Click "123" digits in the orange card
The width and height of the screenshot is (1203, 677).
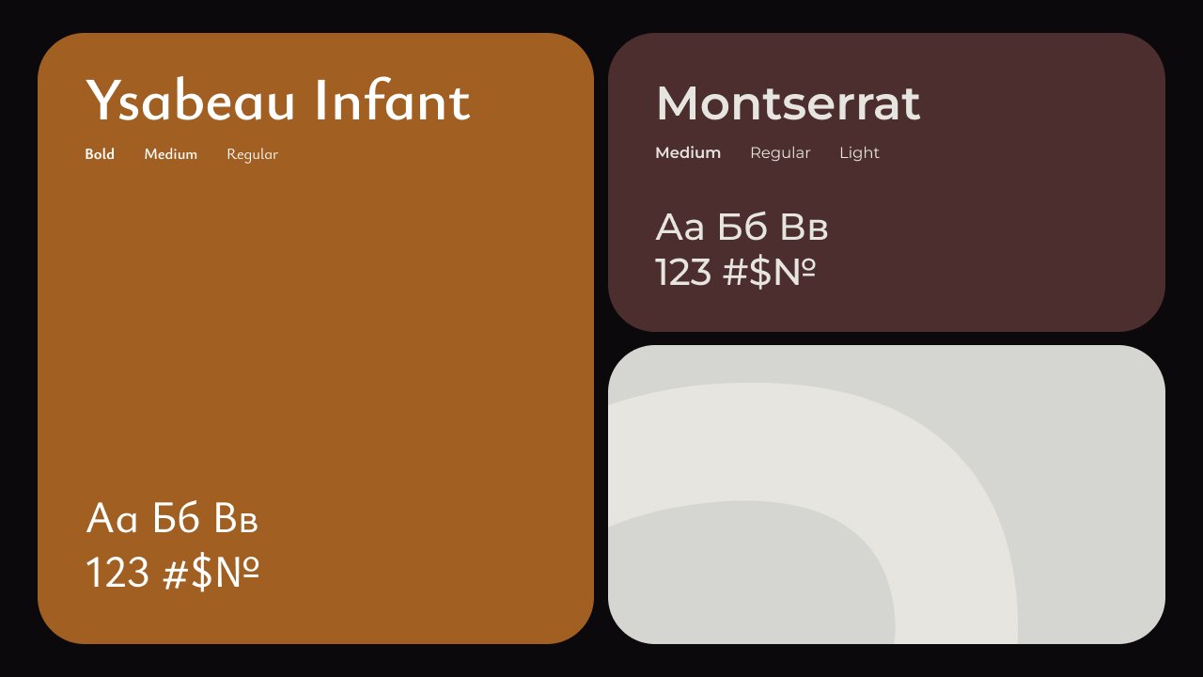(x=117, y=573)
